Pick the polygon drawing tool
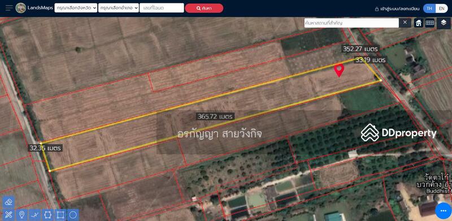Viewport: 452px width, 221px height. click(x=47, y=215)
